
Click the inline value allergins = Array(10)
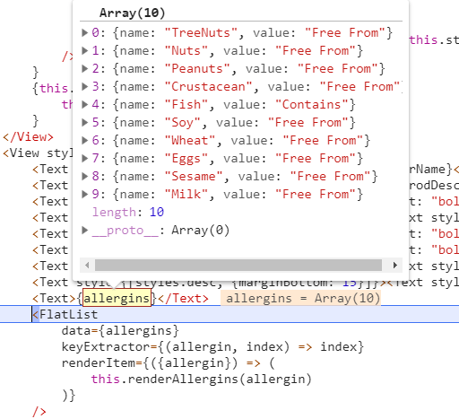(300, 298)
